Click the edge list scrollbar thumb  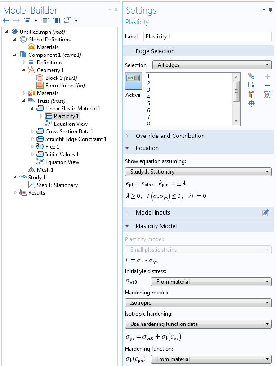pyautogui.click(x=236, y=91)
